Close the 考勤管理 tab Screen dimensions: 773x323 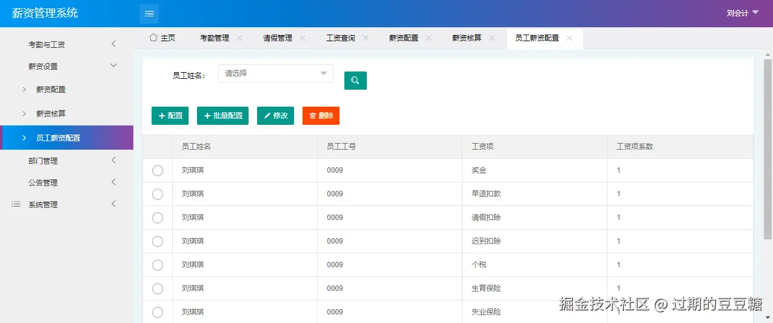[239, 38]
